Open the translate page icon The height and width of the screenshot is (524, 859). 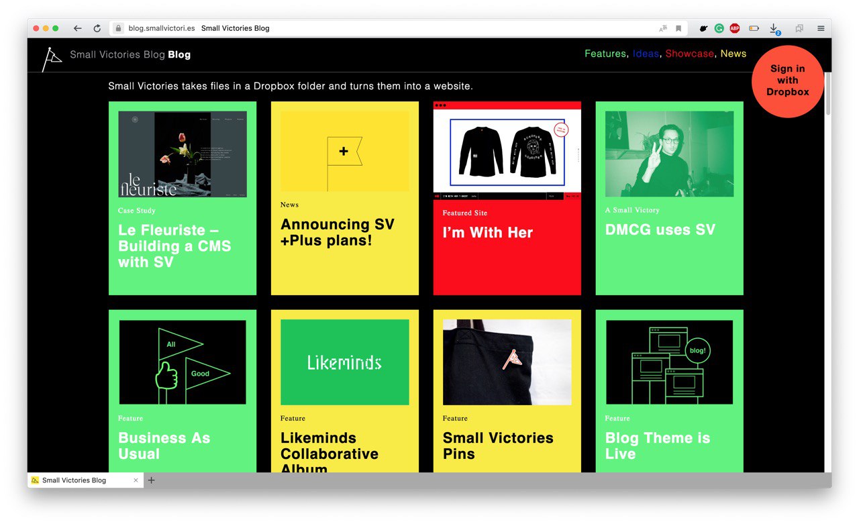click(x=663, y=28)
